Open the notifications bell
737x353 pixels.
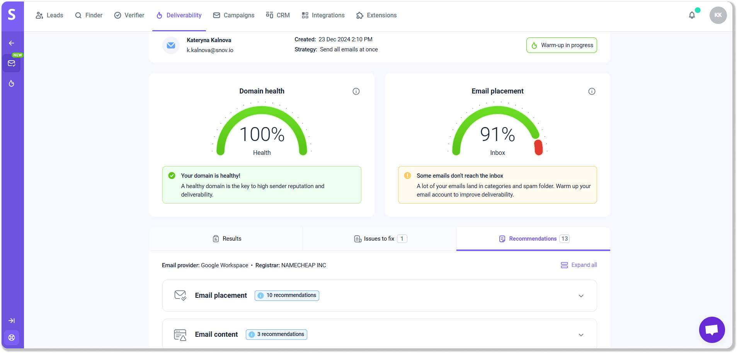point(692,15)
